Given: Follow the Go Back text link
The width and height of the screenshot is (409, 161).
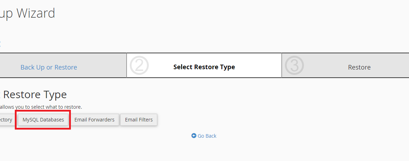Looking at the screenshot, I should [x=207, y=136].
